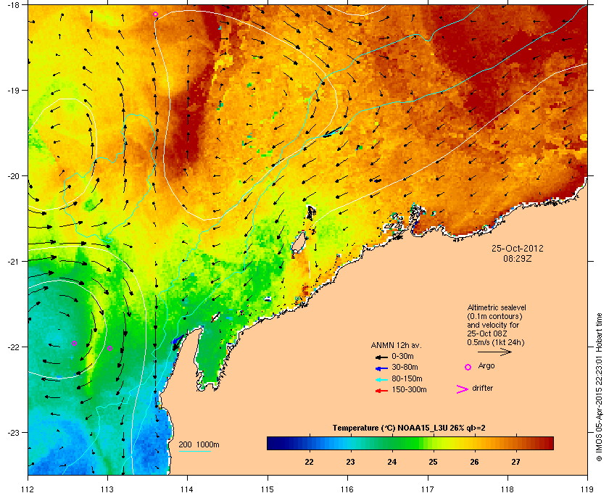Click the '0.5m/s (1kt 24h)' text
Screen dimensions: 609x493
coord(496,343)
